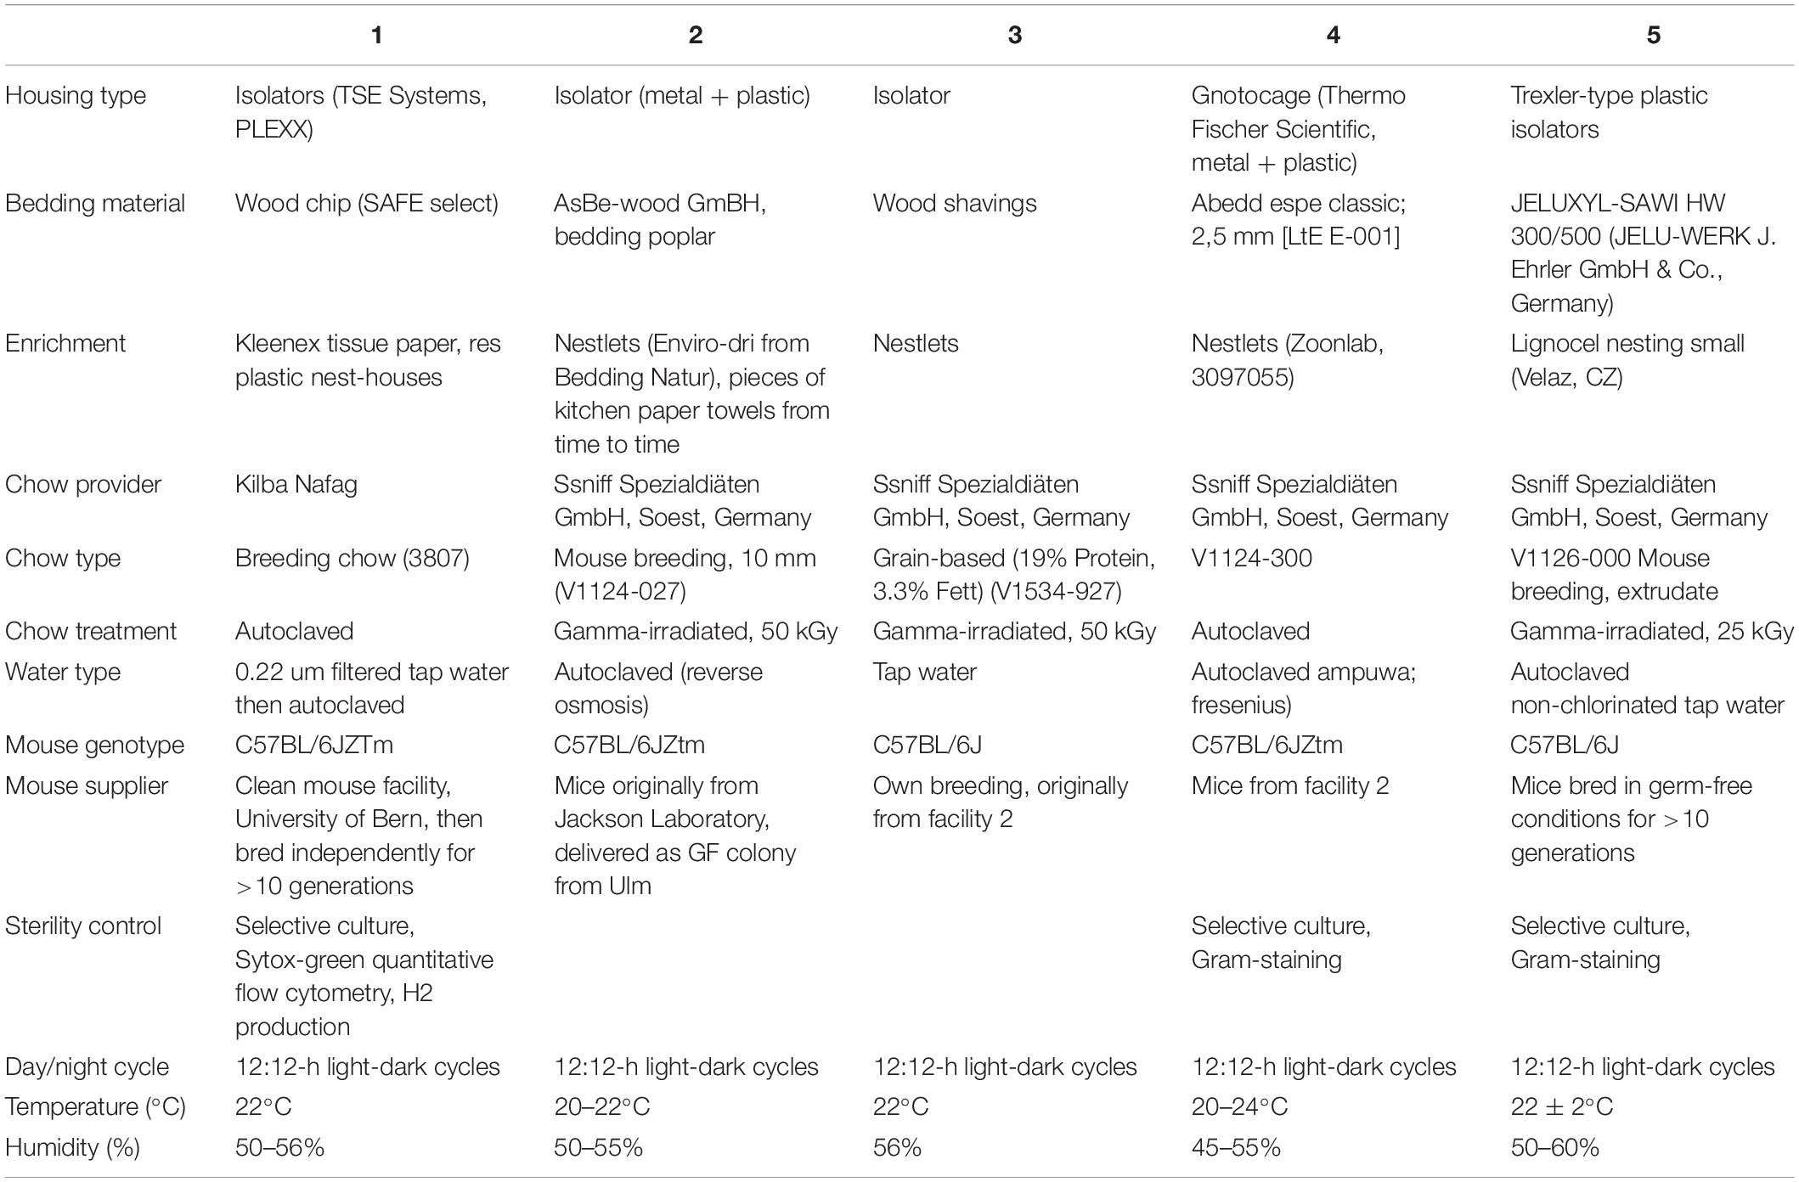Click cell "Isolator (metal + plastic)"
Screen dimensions: 1799x1182
(x=682, y=96)
